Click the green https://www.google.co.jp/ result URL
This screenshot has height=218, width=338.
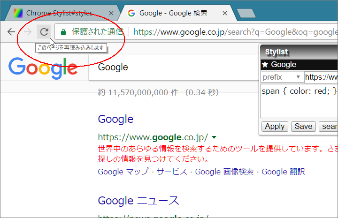click(x=153, y=137)
